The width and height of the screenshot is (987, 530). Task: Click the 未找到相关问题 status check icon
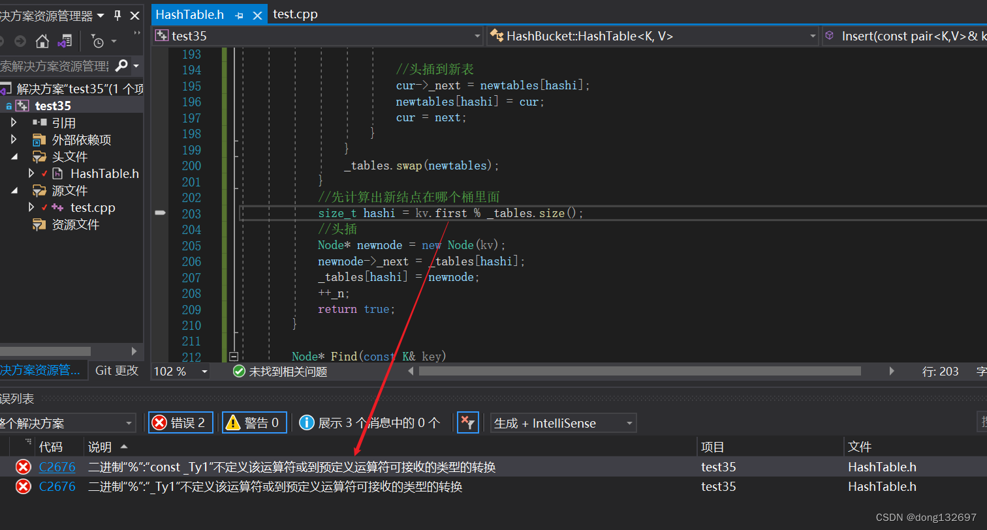coord(239,371)
